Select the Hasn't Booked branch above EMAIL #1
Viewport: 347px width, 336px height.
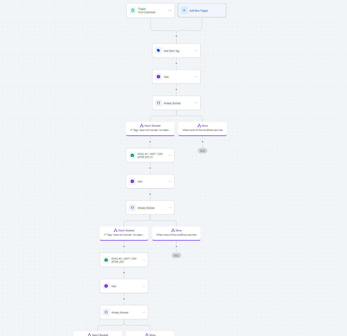(150, 128)
